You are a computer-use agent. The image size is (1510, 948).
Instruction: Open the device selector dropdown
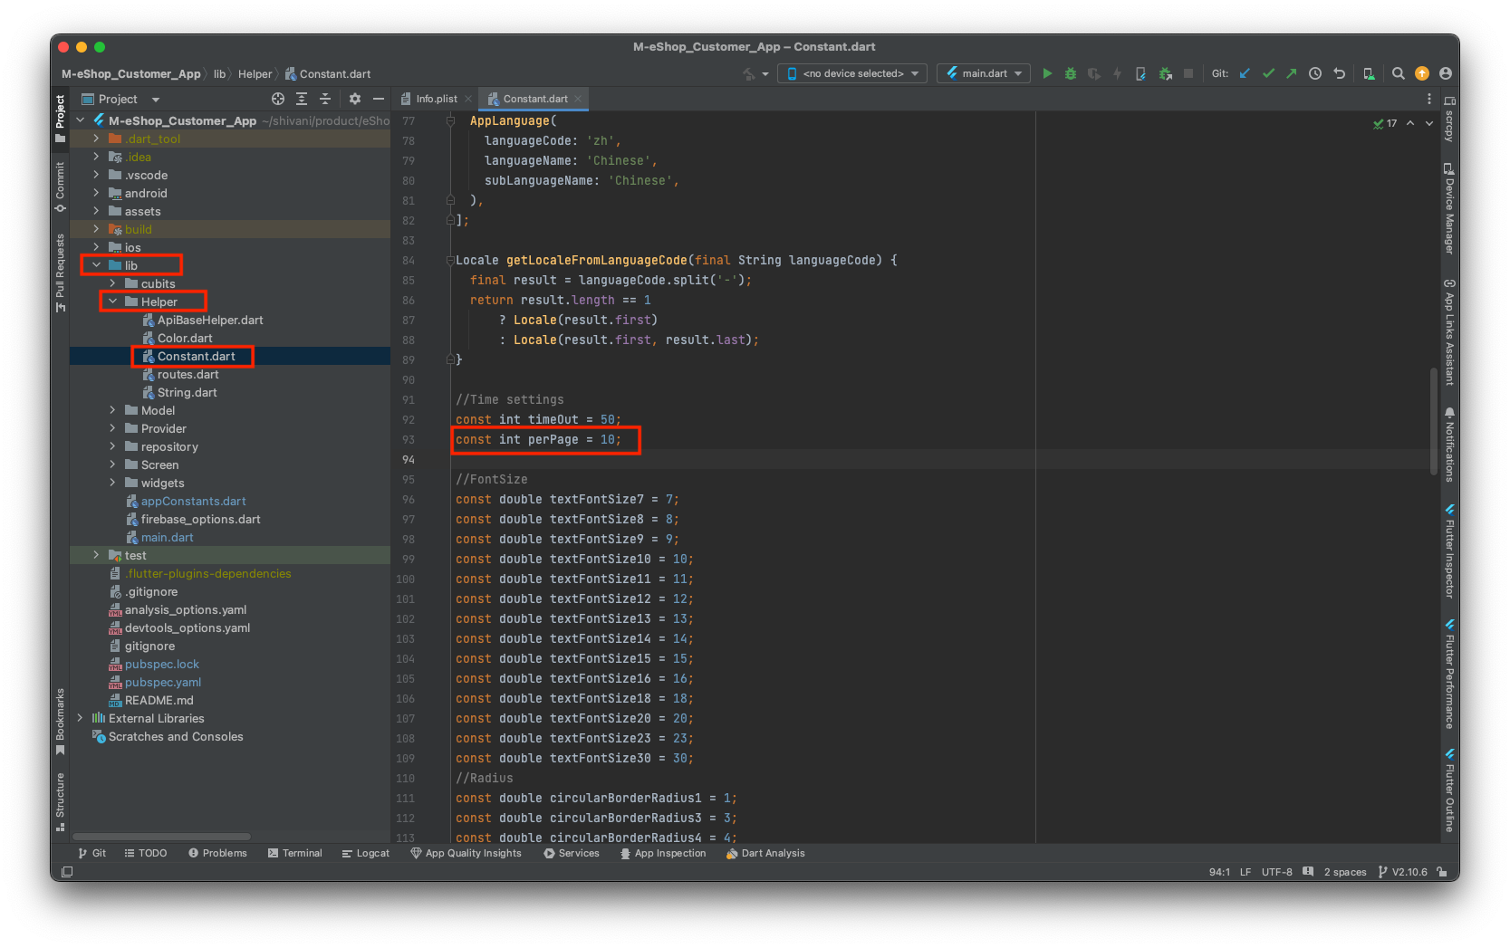pyautogui.click(x=851, y=73)
